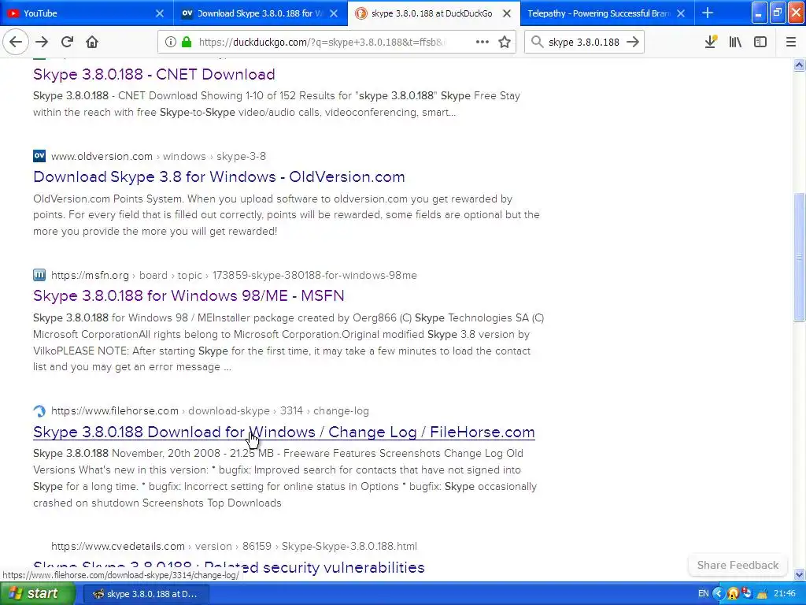Go forward one page
Screen dimensions: 806x605
click(42, 43)
